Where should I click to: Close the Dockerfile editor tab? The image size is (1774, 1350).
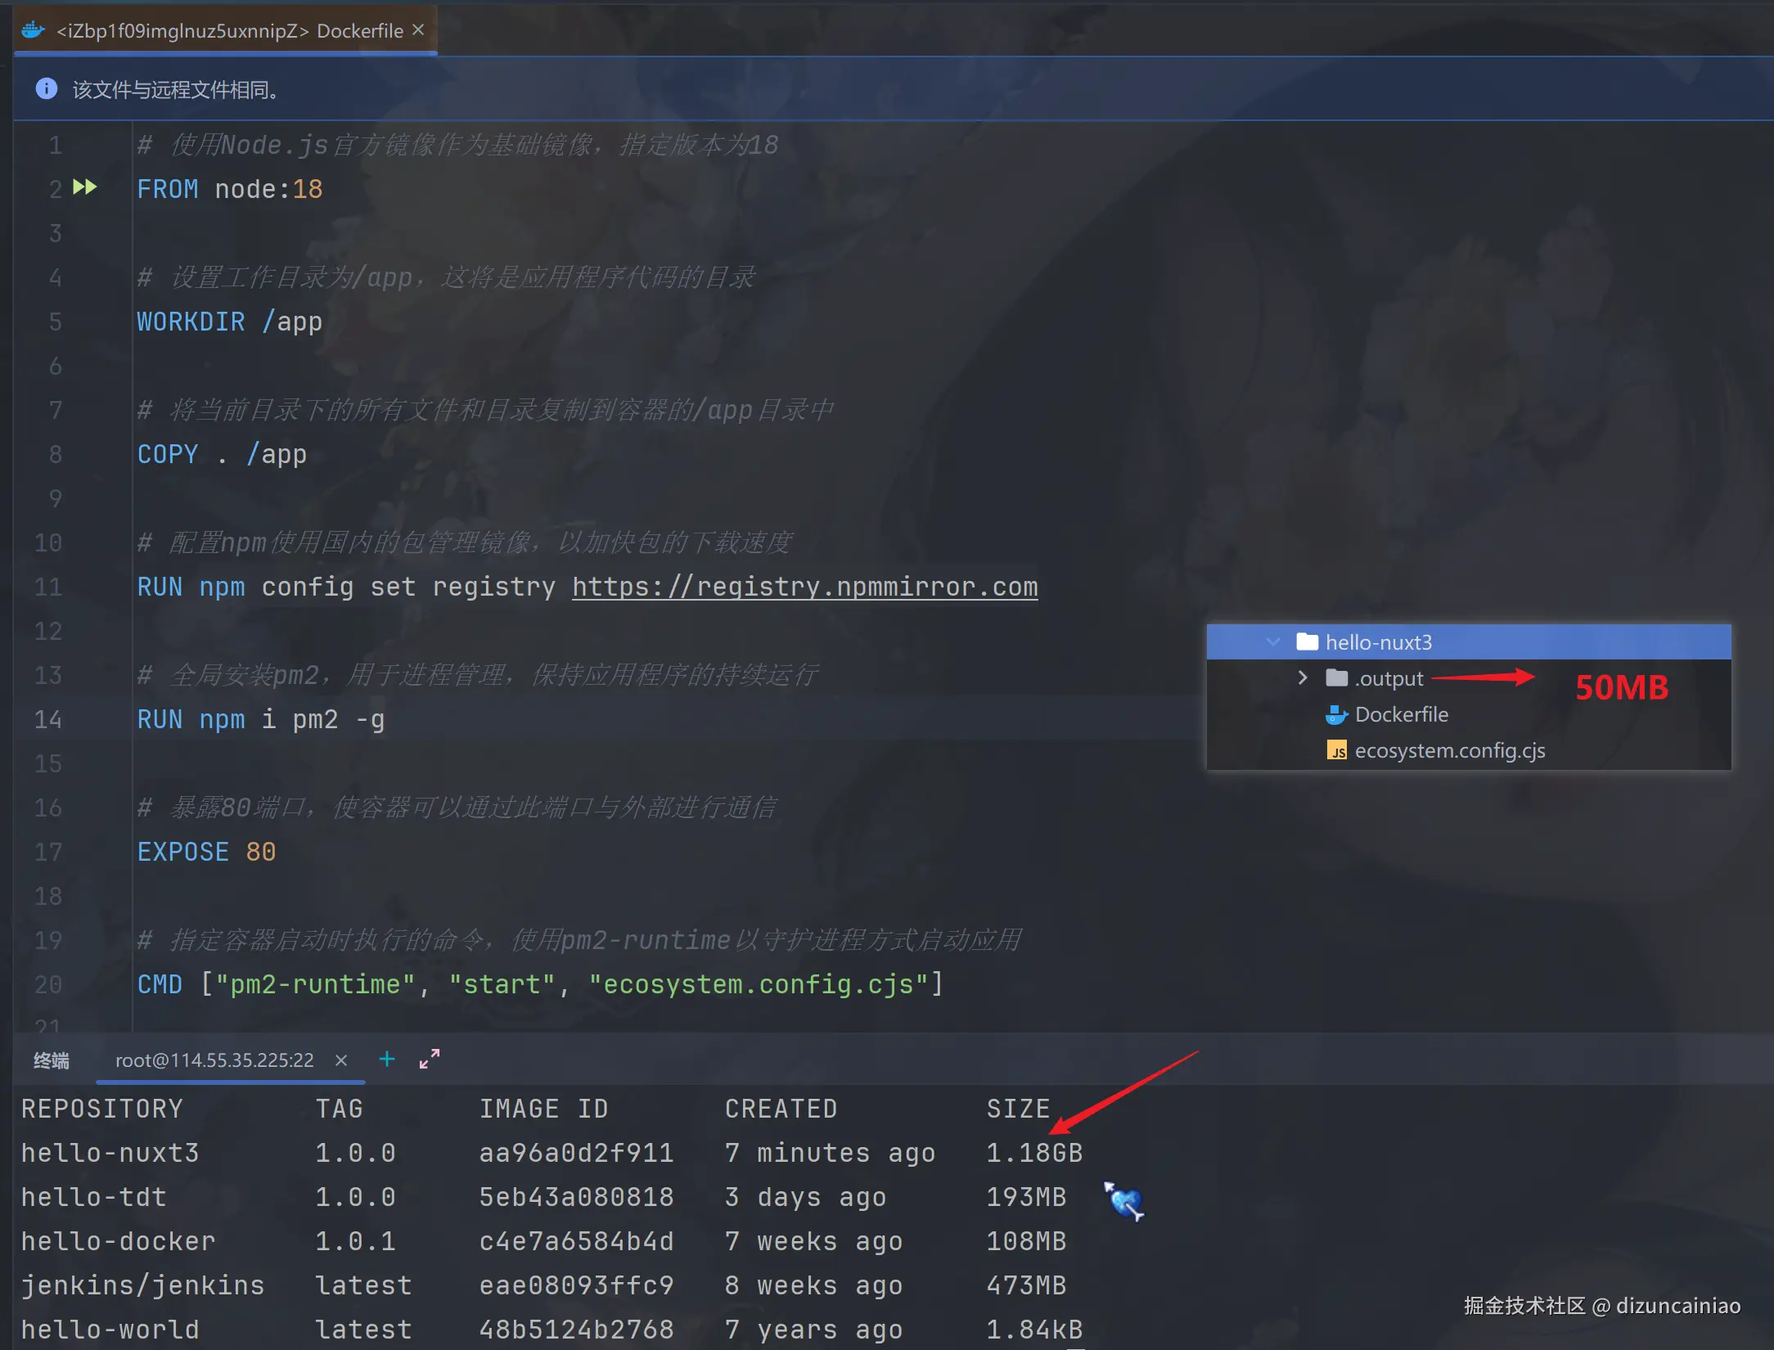(418, 30)
